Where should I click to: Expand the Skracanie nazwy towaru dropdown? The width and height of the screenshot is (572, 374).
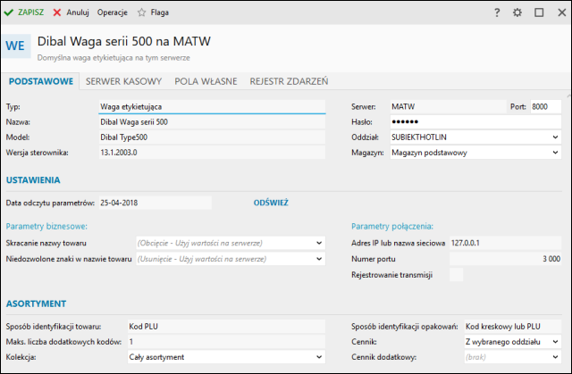[319, 243]
